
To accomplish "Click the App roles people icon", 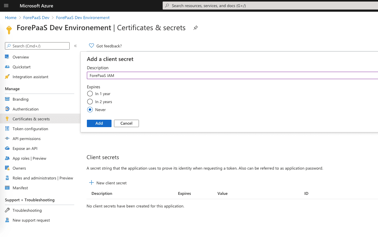I will 7,158.
